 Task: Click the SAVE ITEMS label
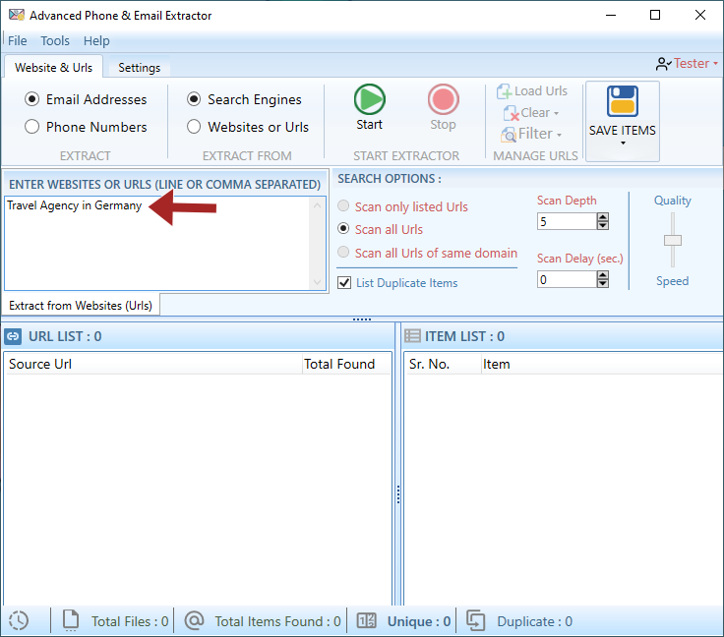pyautogui.click(x=623, y=131)
